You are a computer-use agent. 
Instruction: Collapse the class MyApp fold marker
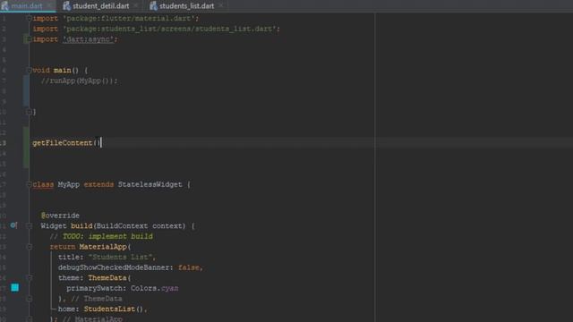click(30, 185)
